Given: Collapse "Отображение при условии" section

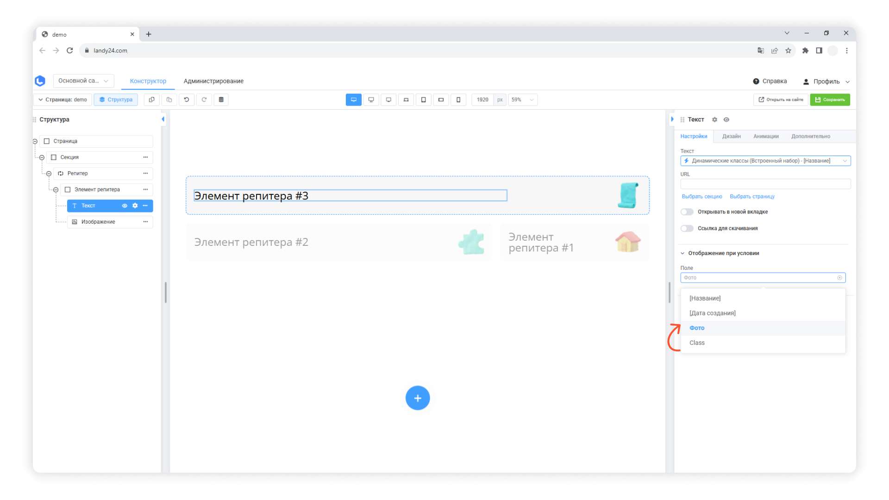Looking at the screenshot, I should tap(682, 253).
